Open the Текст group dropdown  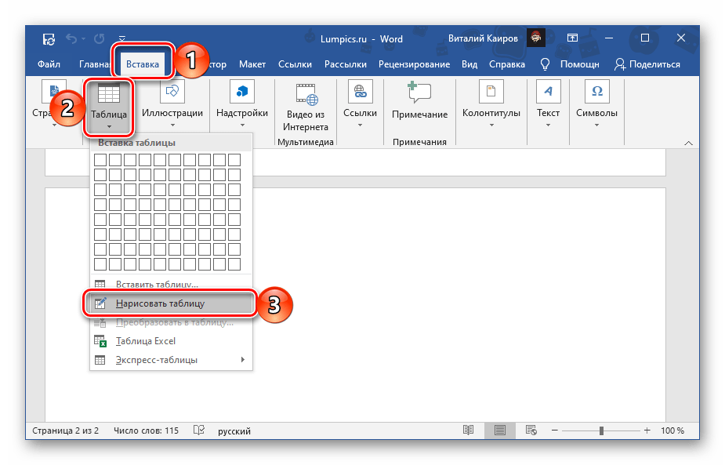(548, 104)
